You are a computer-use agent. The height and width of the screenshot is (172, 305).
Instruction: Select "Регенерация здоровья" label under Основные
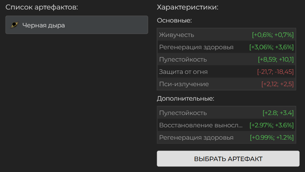tap(196, 47)
